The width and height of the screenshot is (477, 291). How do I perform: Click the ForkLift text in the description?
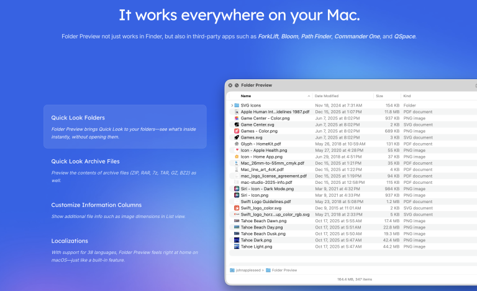268,37
